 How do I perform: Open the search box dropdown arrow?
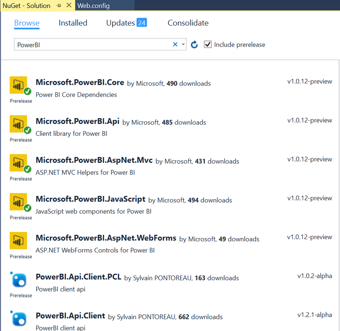(183, 44)
